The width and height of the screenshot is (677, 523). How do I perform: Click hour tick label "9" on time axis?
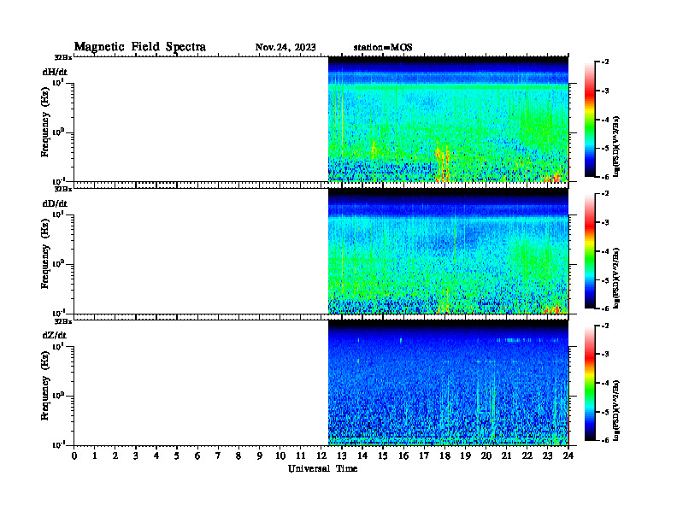click(x=260, y=456)
